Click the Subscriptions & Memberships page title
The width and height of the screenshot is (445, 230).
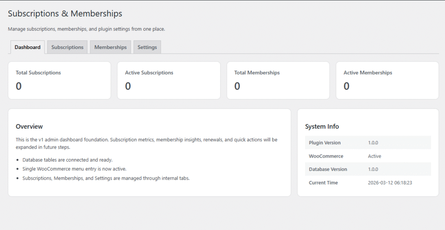coord(65,14)
